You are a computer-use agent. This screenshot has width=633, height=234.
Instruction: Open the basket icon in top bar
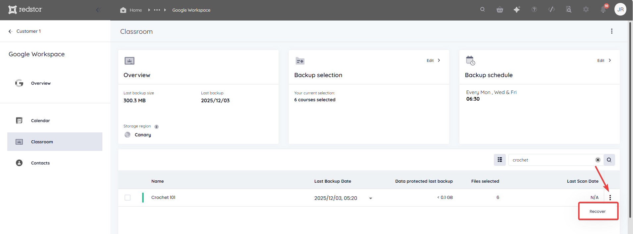pos(500,10)
